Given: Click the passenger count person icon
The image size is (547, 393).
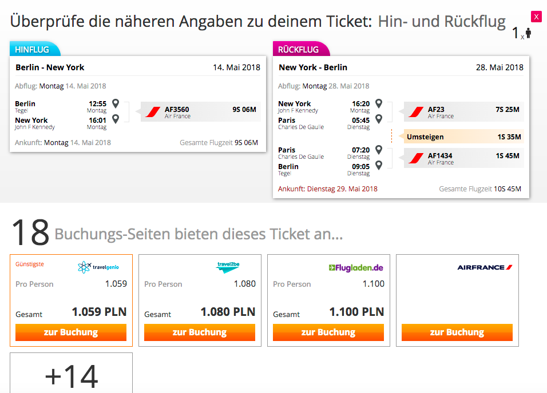Looking at the screenshot, I should click(528, 33).
